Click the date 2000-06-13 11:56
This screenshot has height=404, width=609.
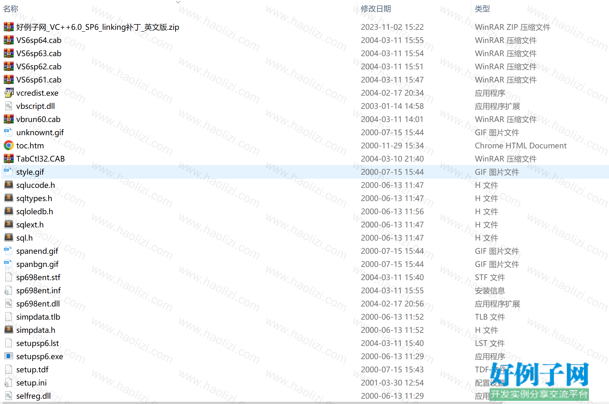[392, 211]
